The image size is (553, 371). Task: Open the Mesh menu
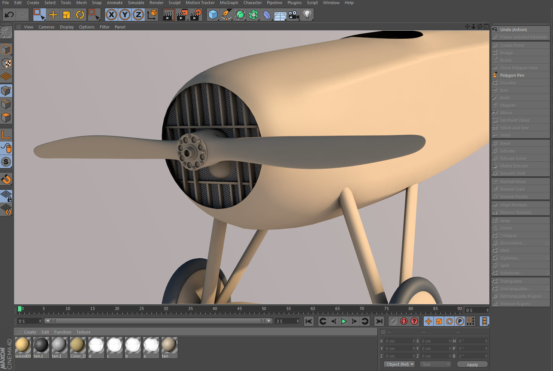(x=81, y=3)
